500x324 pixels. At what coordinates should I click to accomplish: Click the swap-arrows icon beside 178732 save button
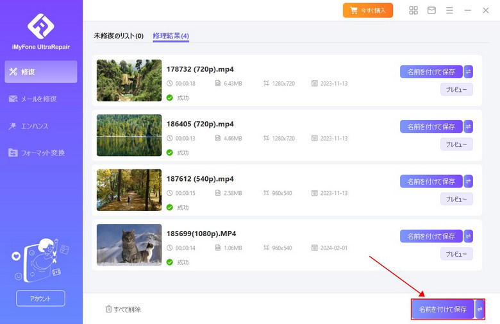[468, 72]
